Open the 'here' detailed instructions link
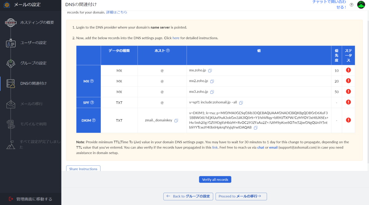The image size is (369, 205). 176,38
